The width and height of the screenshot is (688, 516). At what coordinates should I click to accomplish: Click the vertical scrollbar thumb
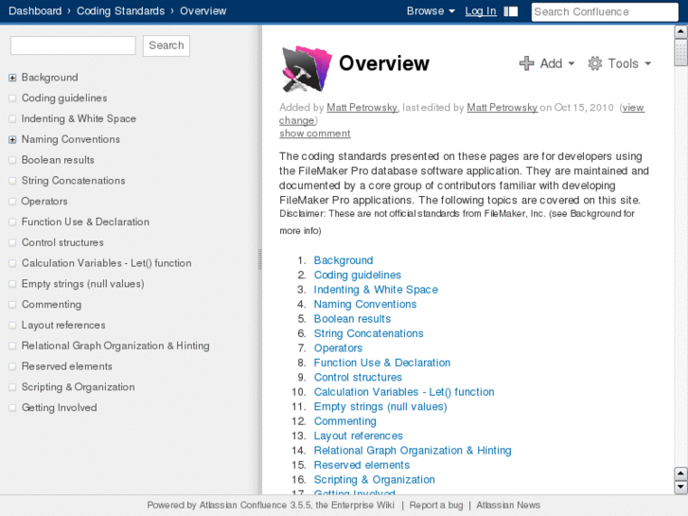pos(680,52)
